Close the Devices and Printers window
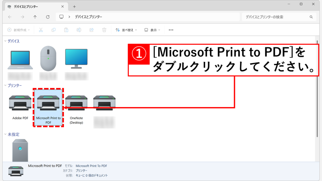Screen dimensions: 322x181 [313, 4]
